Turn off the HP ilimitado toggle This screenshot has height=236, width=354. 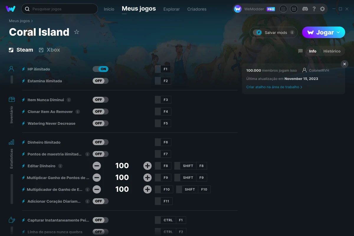[x=101, y=69]
